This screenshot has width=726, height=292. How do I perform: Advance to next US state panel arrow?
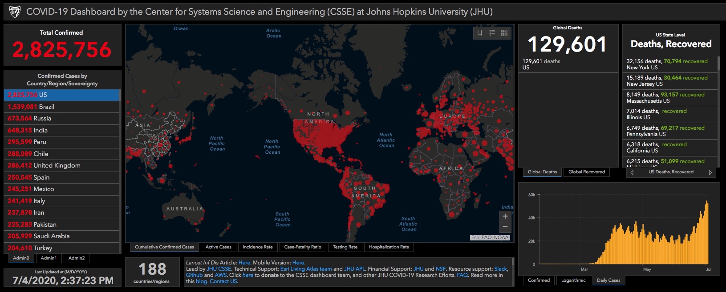click(x=710, y=172)
